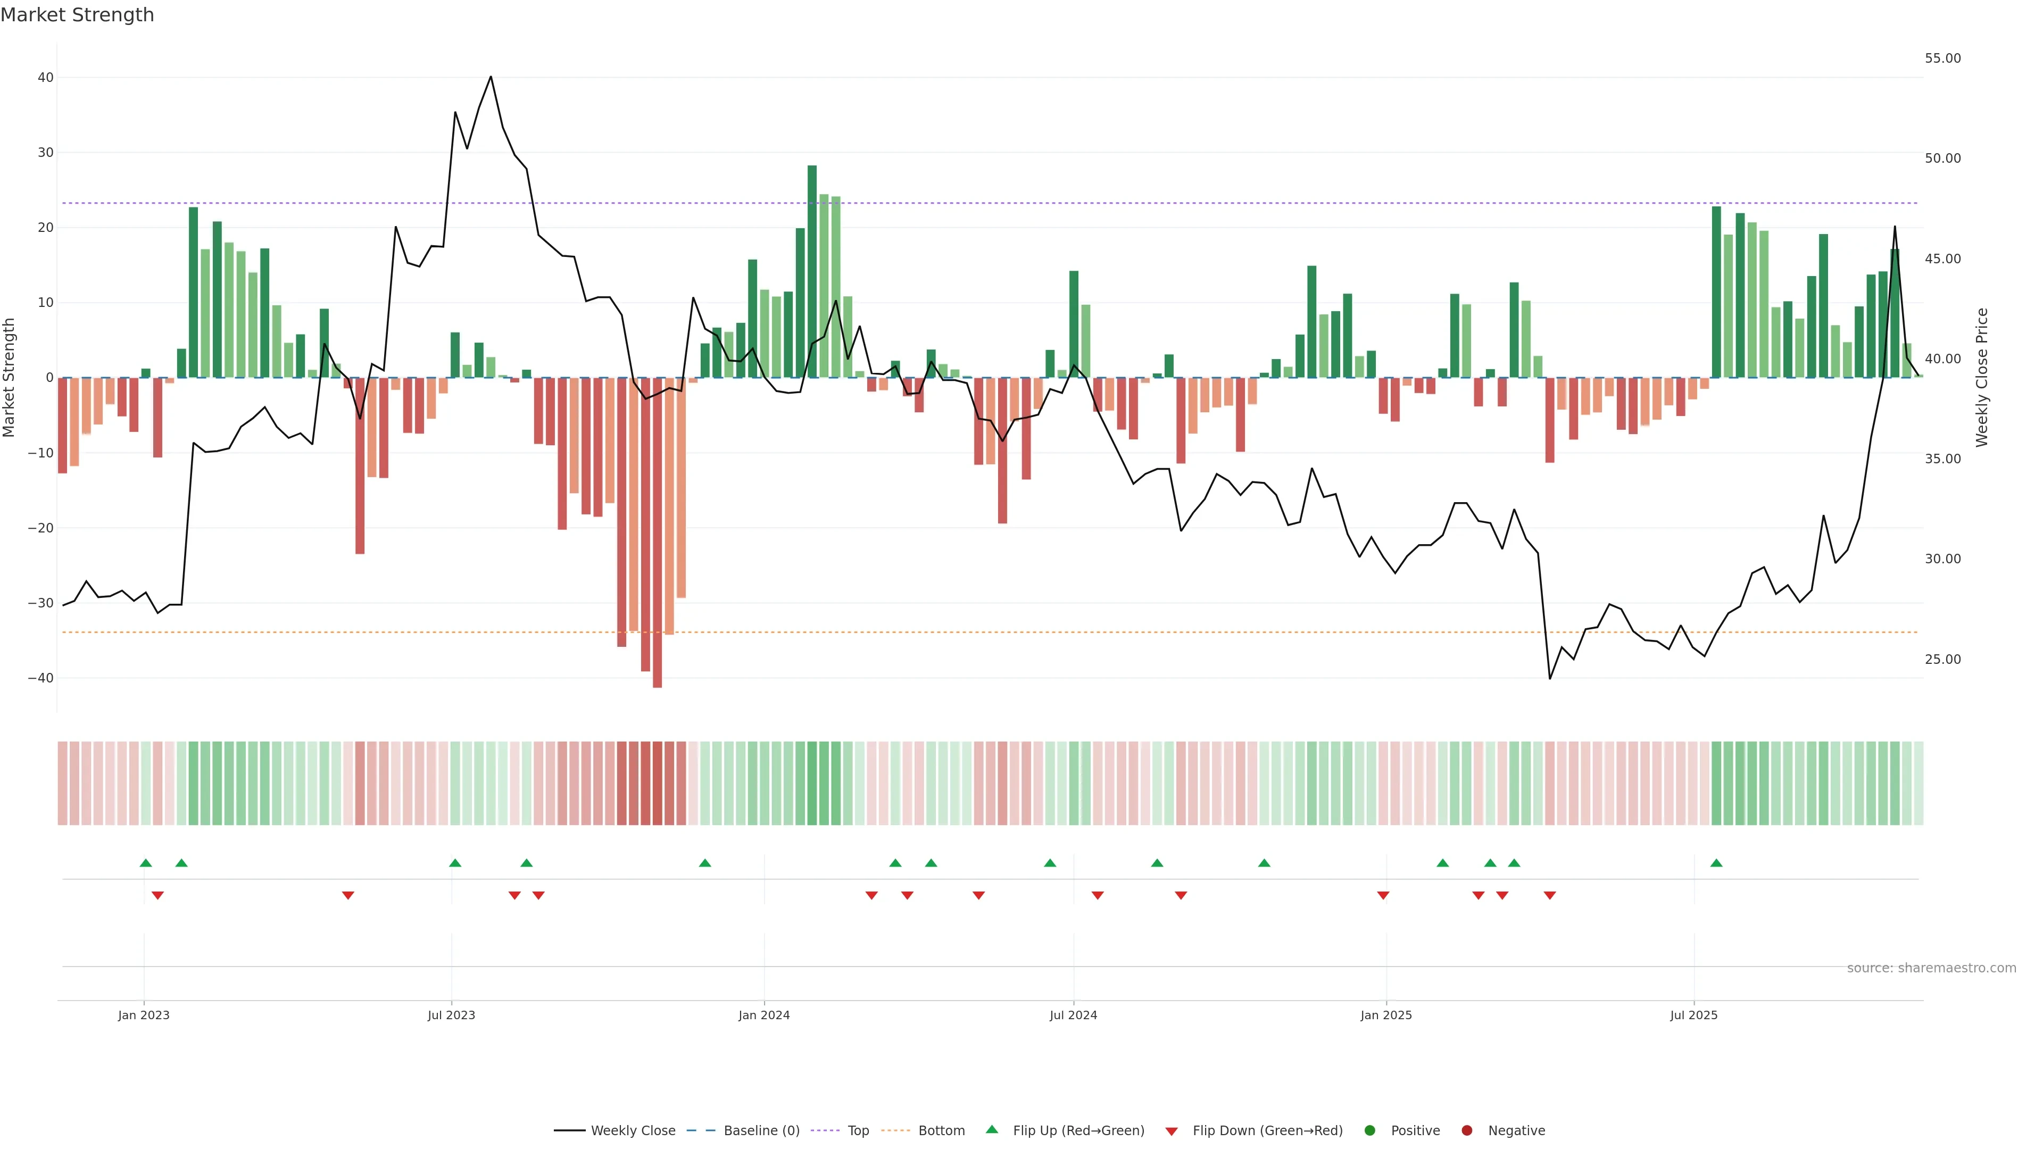2043x1149 pixels.
Task: Click the deepest red bar in late 2023
Action: 658,531
